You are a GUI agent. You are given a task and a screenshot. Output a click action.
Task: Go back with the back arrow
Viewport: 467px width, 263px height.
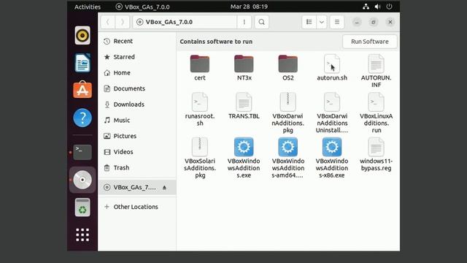[108, 22]
